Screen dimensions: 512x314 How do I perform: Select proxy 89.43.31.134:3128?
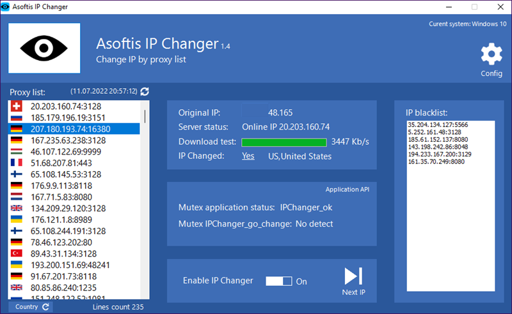tap(74, 254)
